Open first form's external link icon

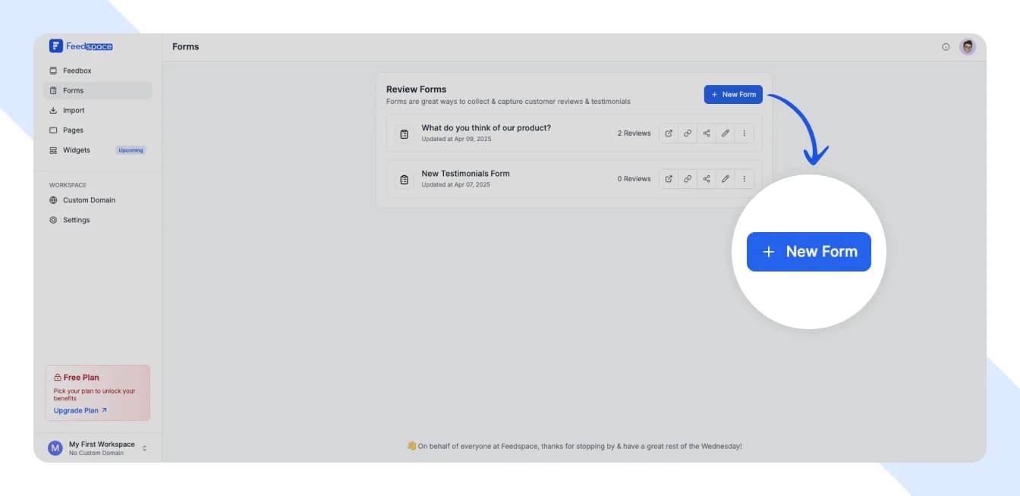pyautogui.click(x=669, y=133)
